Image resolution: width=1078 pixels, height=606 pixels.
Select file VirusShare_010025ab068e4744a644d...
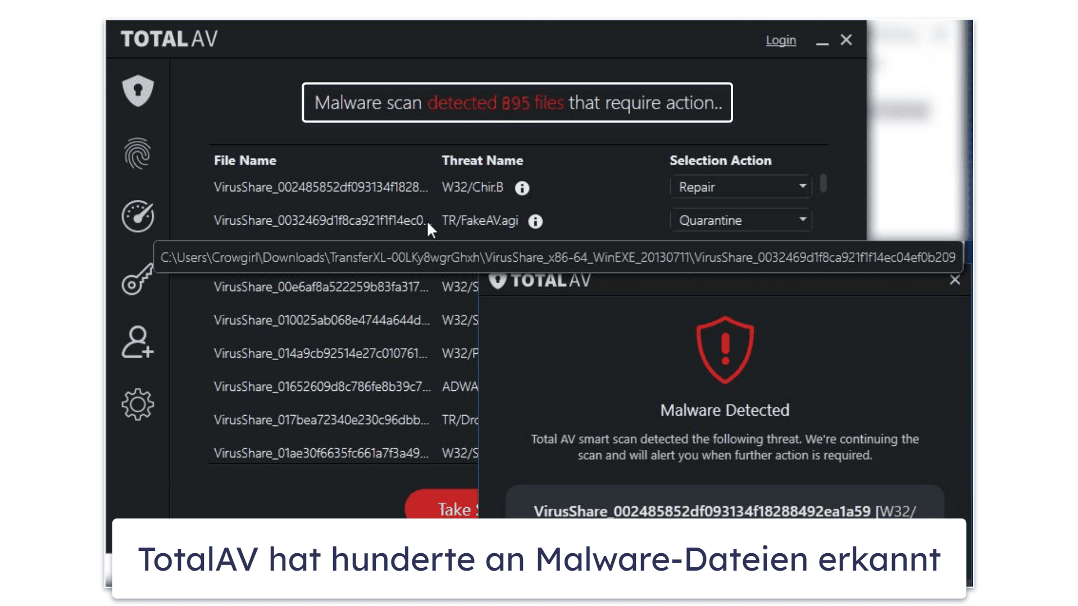322,320
